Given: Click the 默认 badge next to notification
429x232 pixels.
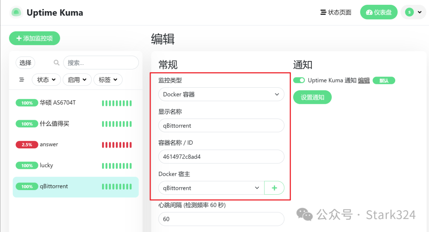Looking at the screenshot, I should click(384, 81).
